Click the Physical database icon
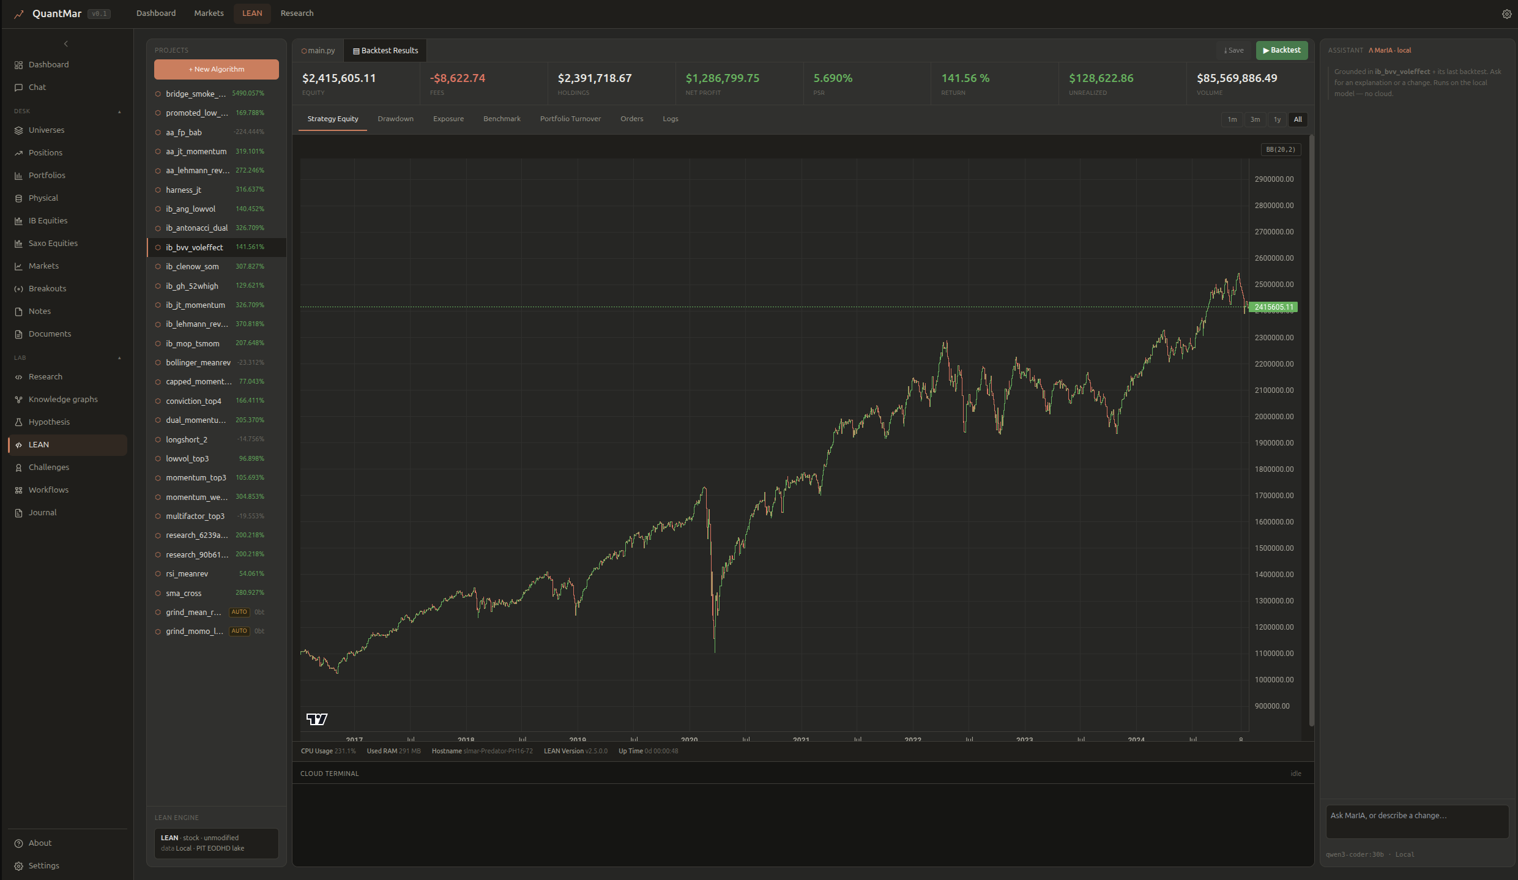 (18, 198)
